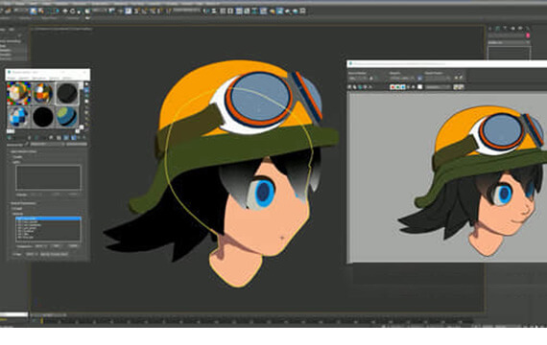Click the Render Production teapot icon
The width and height of the screenshot is (547, 345).
click(x=288, y=11)
